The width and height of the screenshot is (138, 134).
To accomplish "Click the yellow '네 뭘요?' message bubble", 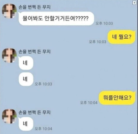I will click(122, 37).
